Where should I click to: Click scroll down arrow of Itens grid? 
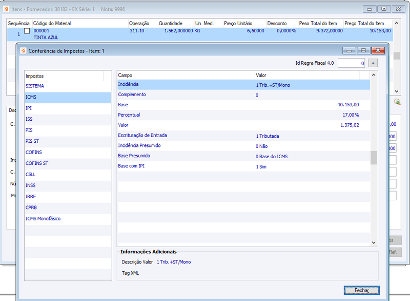coord(396,91)
